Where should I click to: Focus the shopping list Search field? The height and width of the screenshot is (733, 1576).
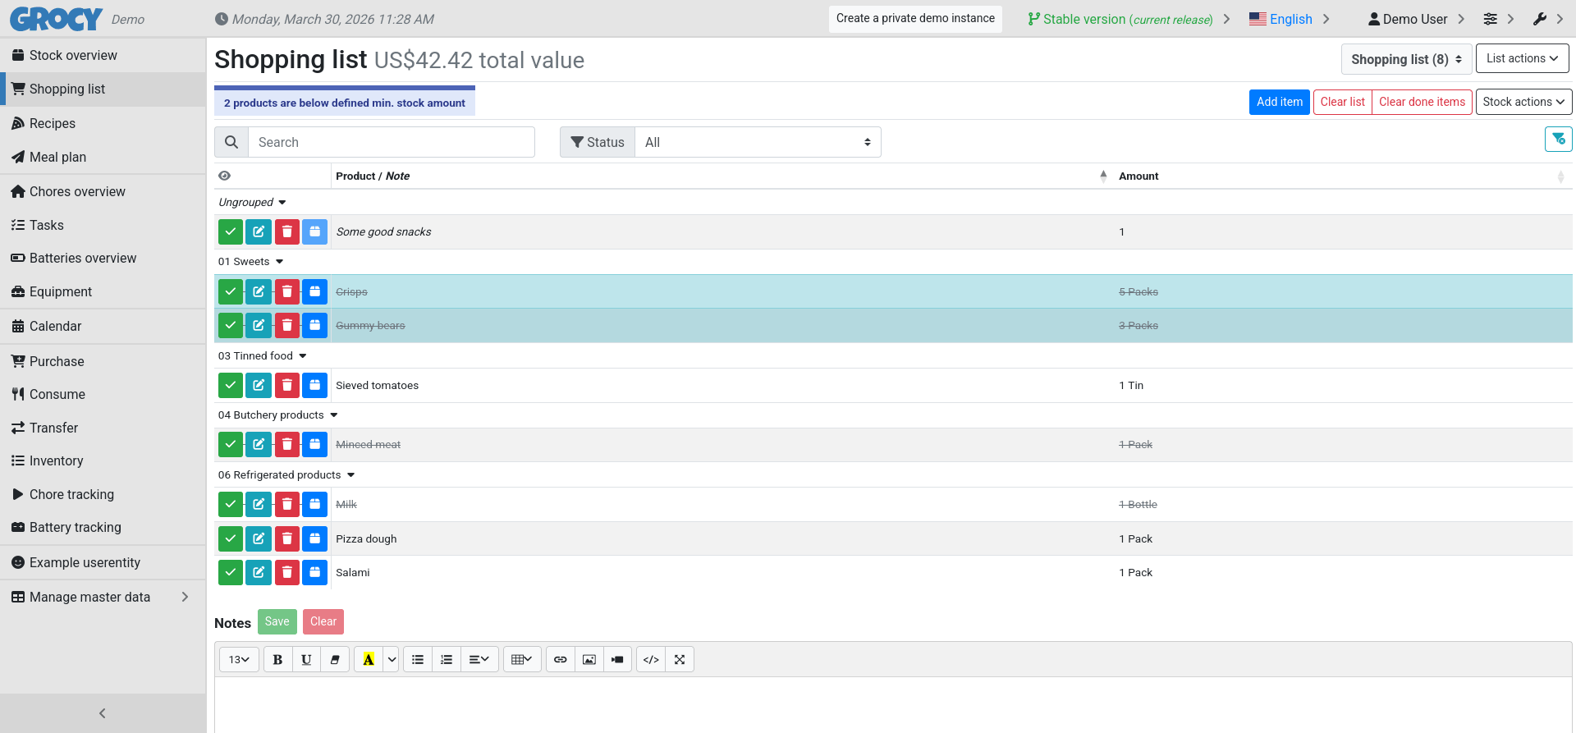(391, 142)
